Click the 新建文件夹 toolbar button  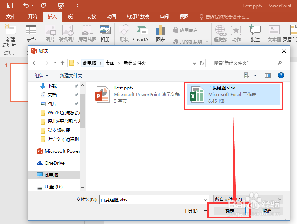(71, 75)
